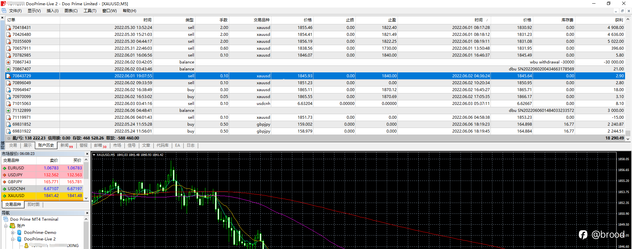Click the order icon beside 70355609
The height and width of the screenshot is (249, 632).
(x=9, y=41)
